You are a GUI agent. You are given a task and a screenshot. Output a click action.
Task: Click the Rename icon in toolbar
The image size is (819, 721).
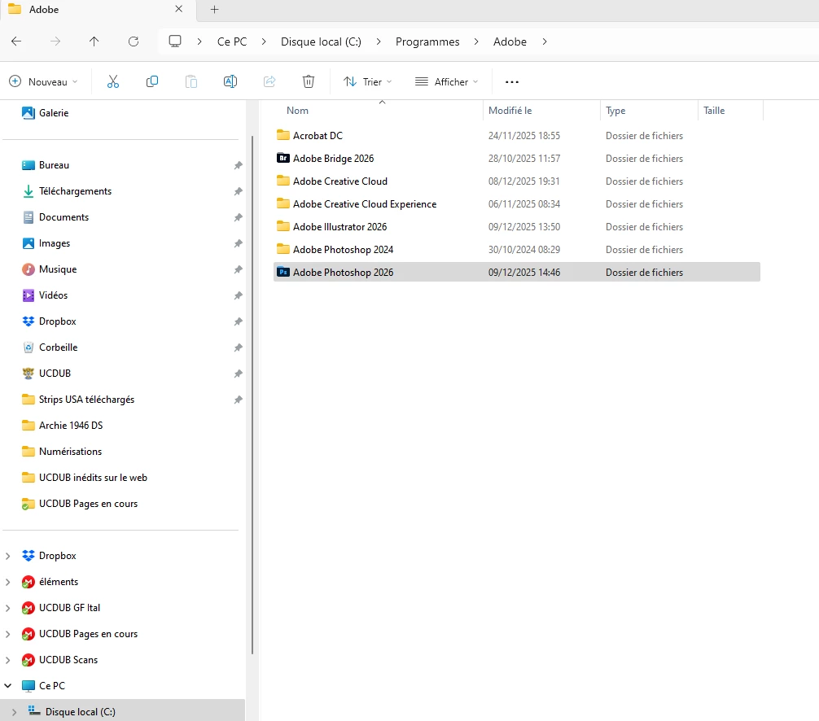tap(230, 81)
